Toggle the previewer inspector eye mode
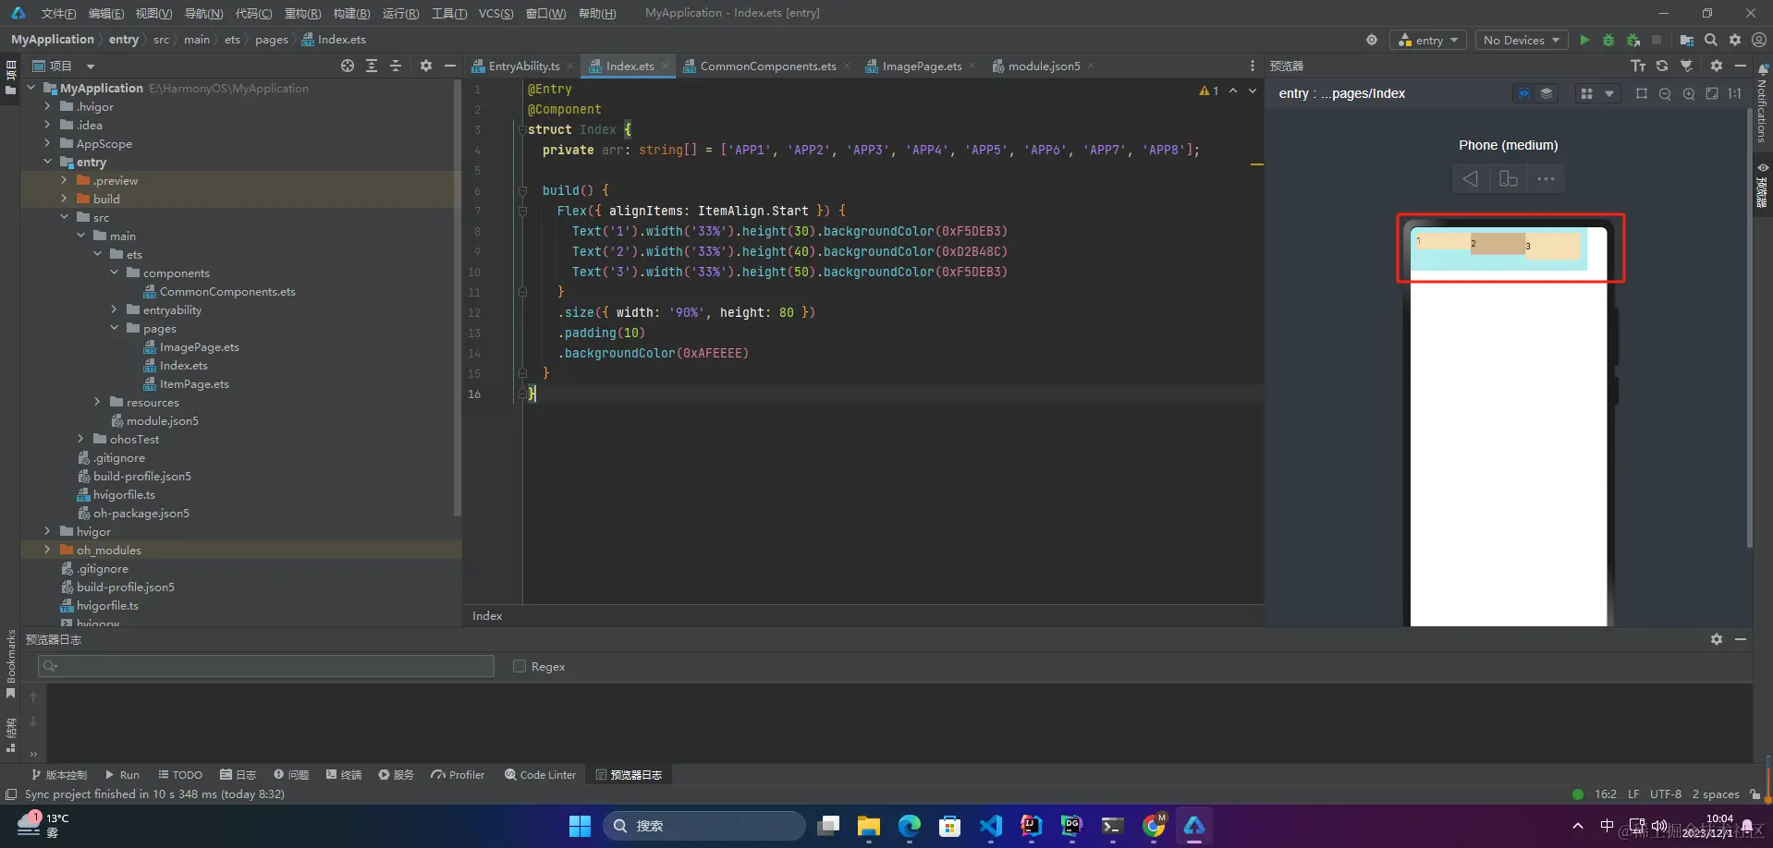The height and width of the screenshot is (848, 1773). (1523, 93)
